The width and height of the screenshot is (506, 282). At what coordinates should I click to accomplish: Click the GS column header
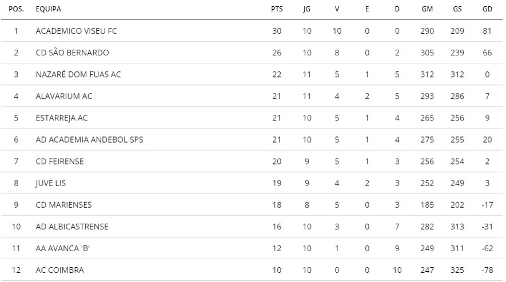pyautogui.click(x=457, y=9)
